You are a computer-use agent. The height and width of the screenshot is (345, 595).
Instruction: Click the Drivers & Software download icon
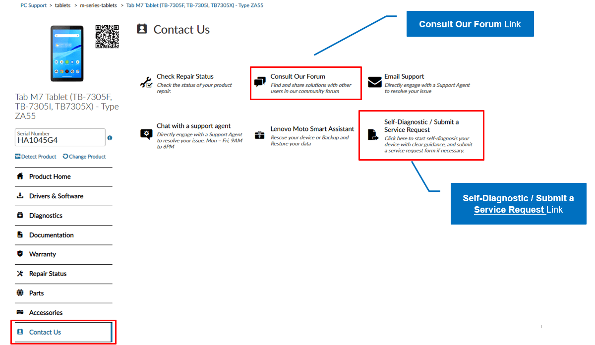[x=20, y=196]
